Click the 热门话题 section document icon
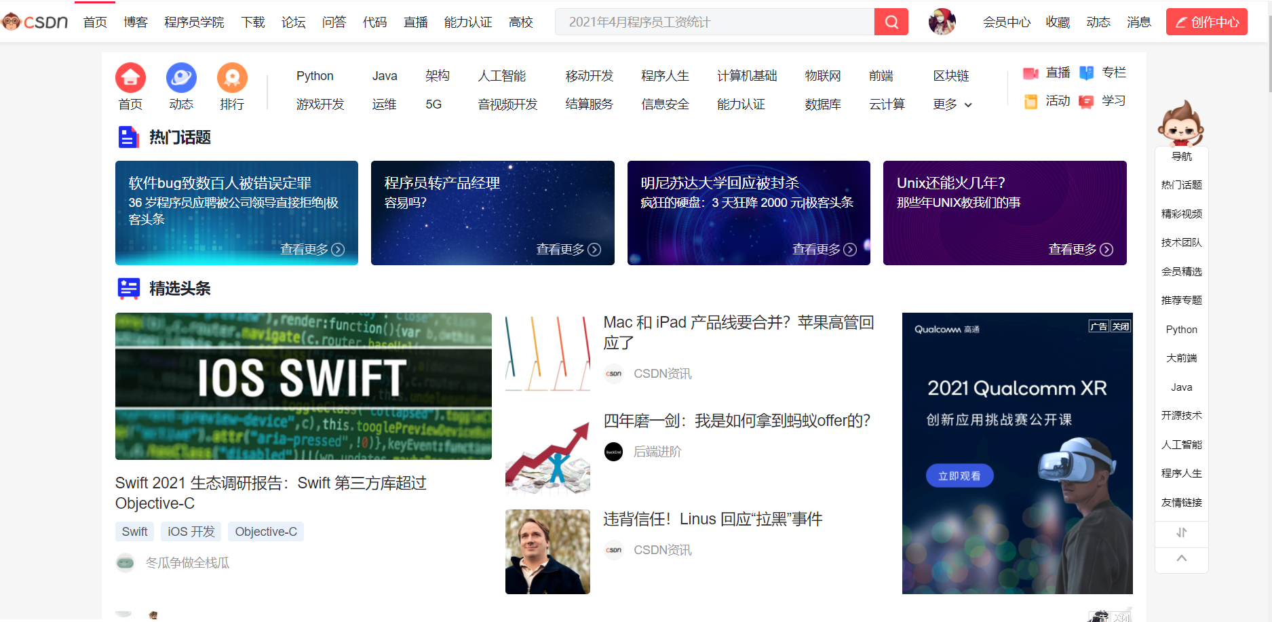Screen dimensions: 1272x622 pyautogui.click(x=128, y=137)
